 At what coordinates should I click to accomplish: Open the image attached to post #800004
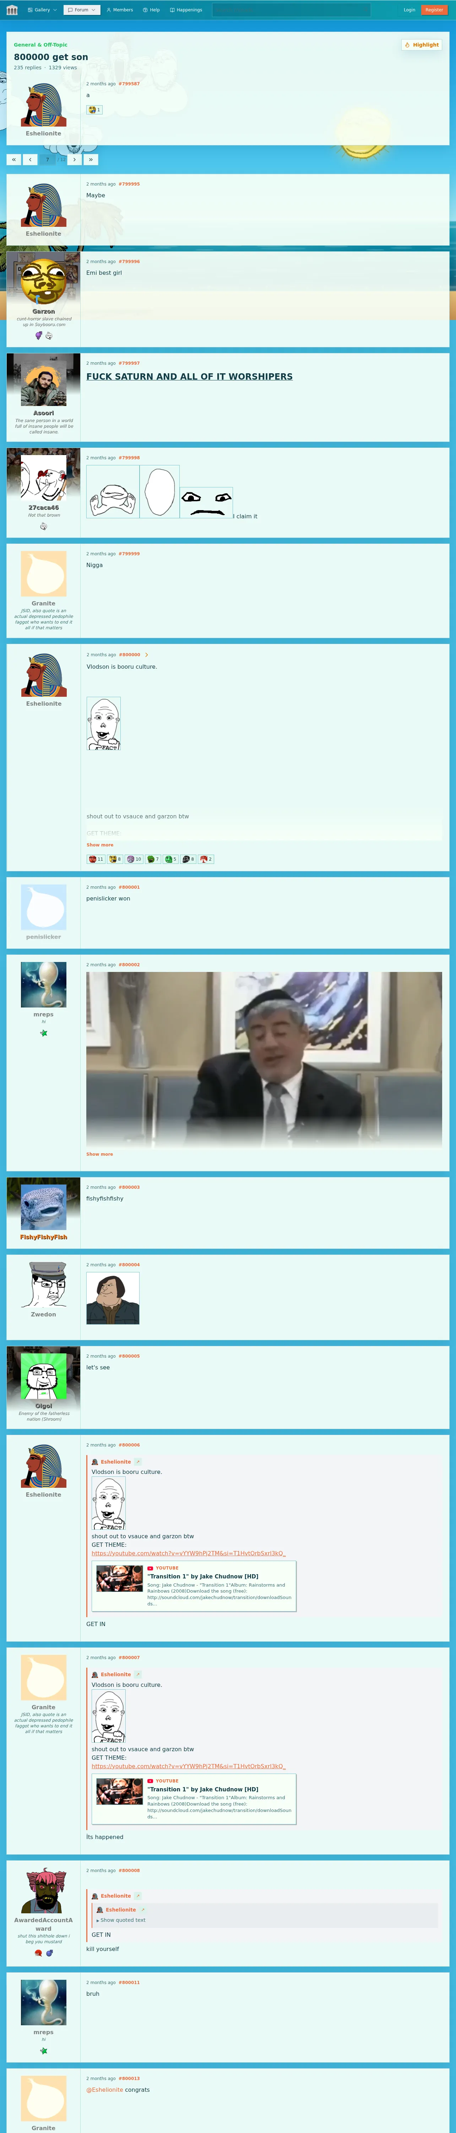tap(113, 1298)
